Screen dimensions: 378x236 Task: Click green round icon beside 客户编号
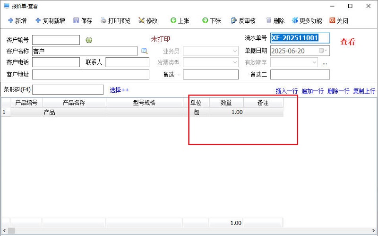pyautogui.click(x=89, y=40)
